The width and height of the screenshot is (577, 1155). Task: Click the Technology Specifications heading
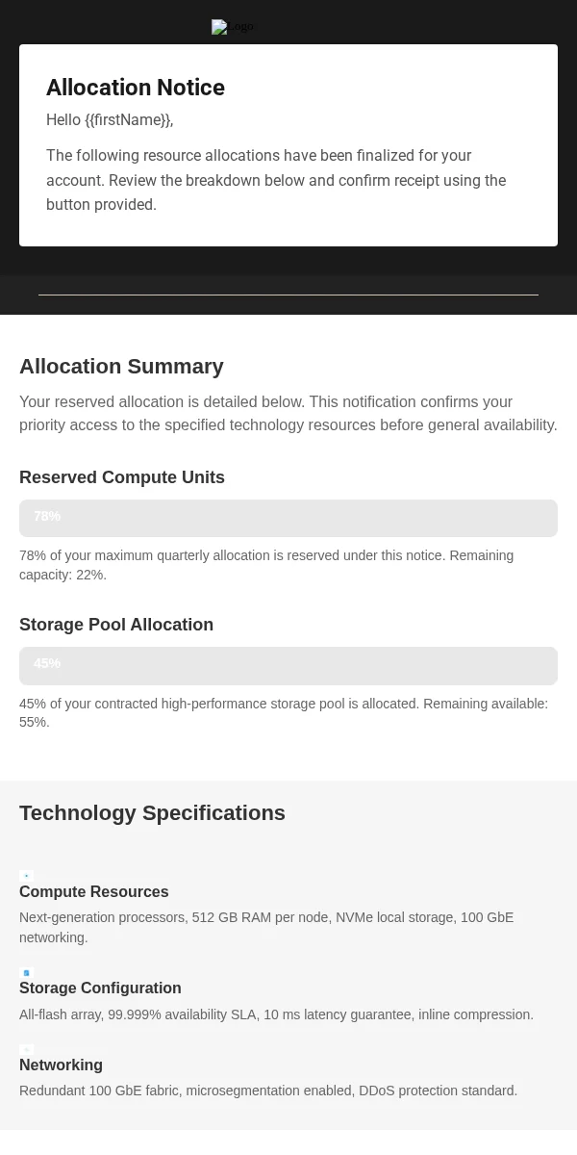(152, 813)
